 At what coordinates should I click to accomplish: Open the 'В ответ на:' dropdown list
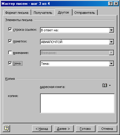coord(112,30)
